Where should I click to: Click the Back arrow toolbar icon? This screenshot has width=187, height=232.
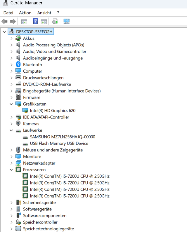tap(4, 22)
